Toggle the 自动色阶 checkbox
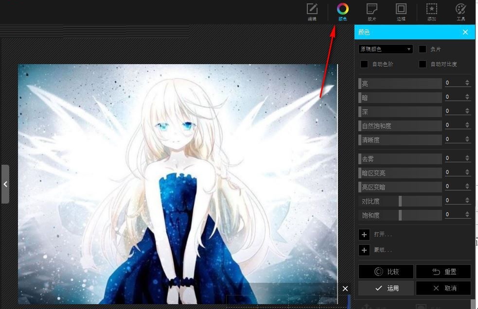 click(x=364, y=64)
